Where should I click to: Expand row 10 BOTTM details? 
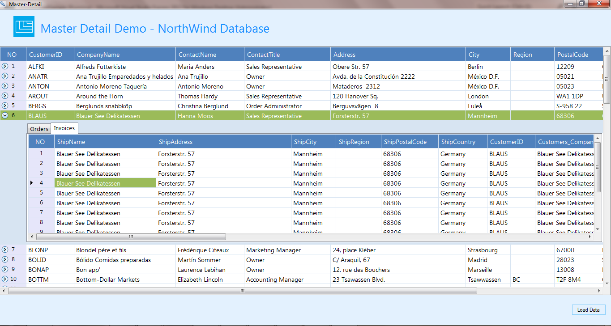[5, 279]
